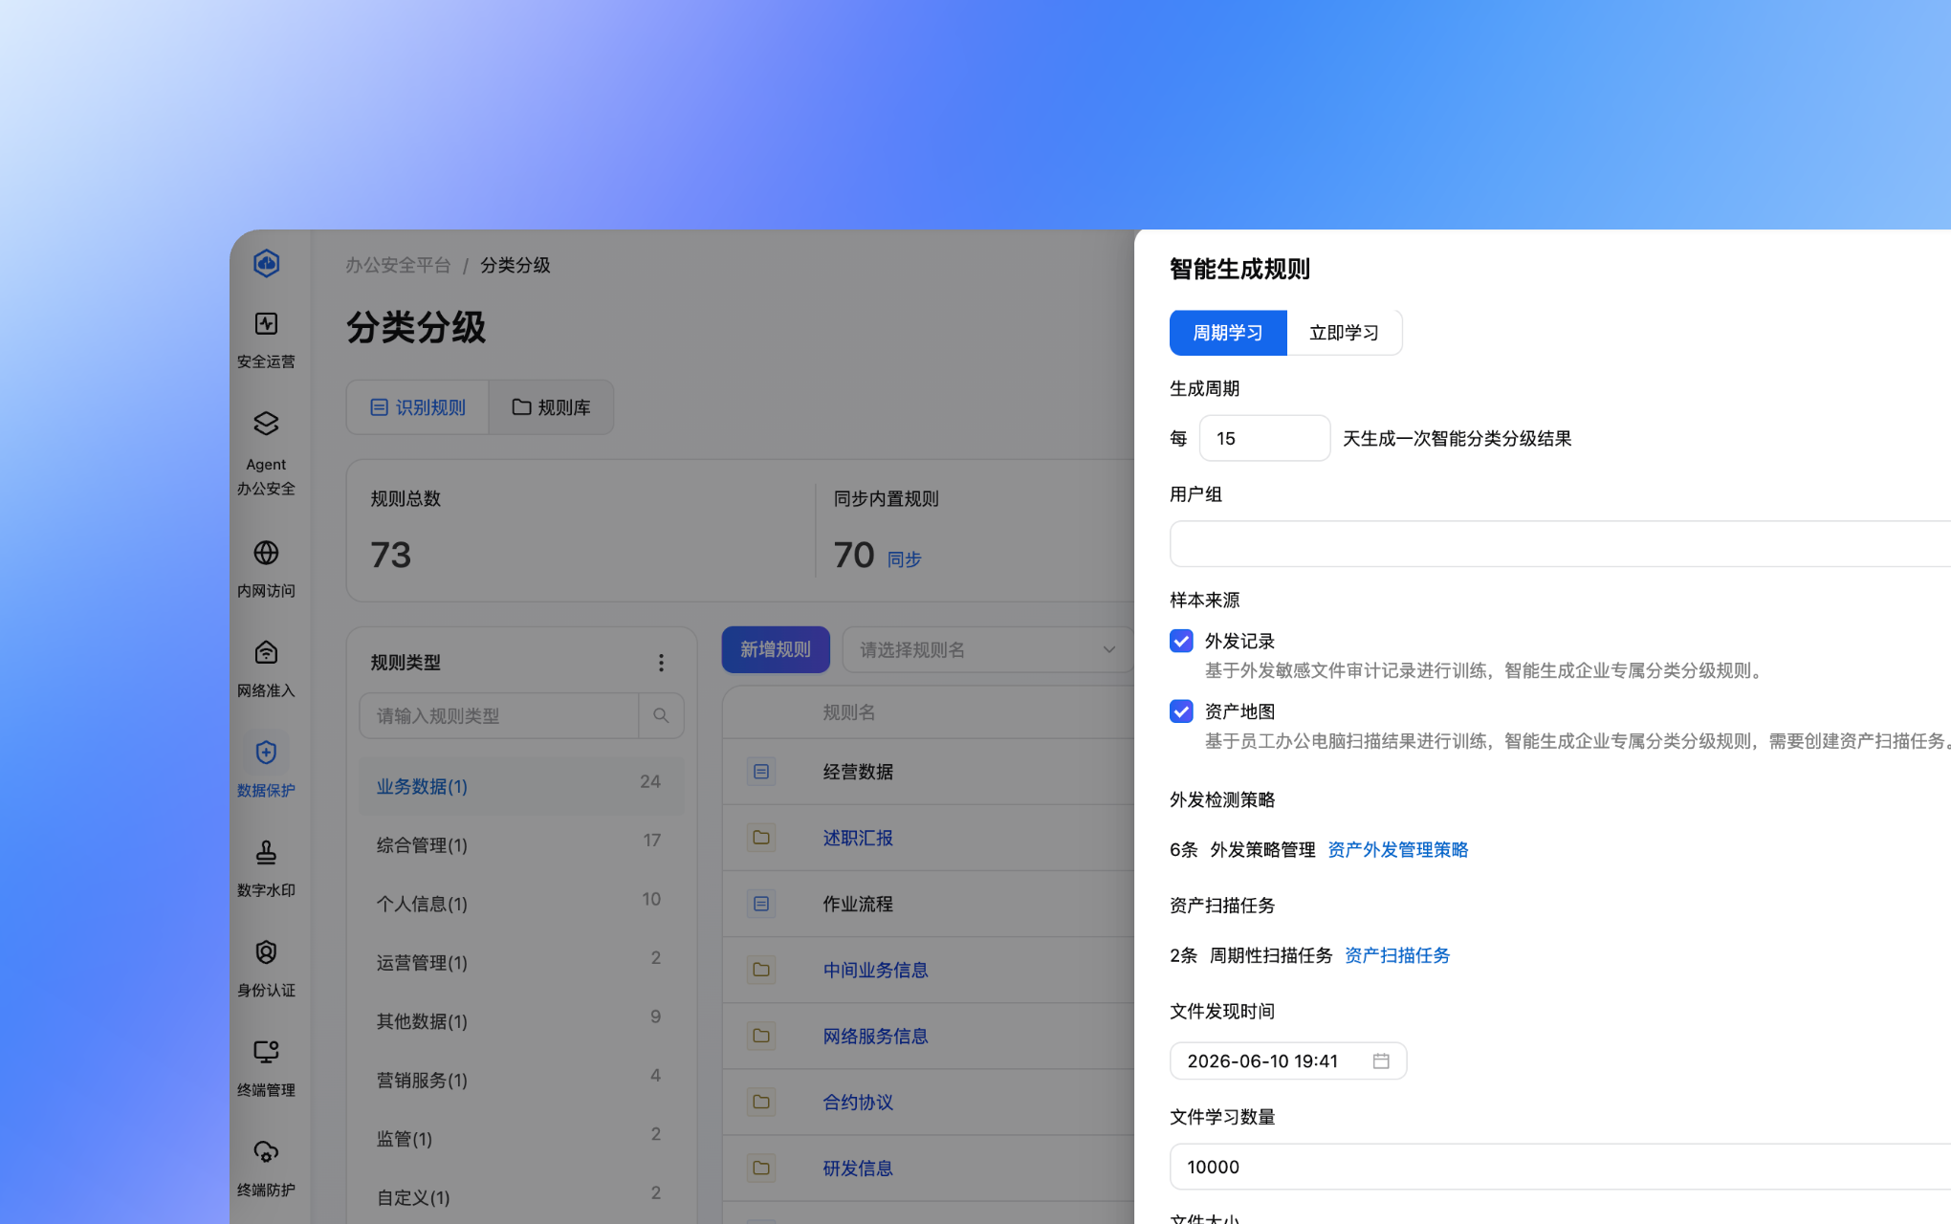Click document icon of 作业流程 row
This screenshot has height=1224, width=1951.
[x=761, y=904]
